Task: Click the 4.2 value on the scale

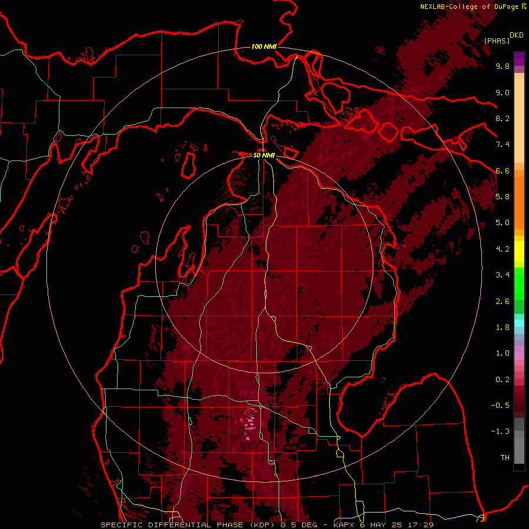Action: click(503, 249)
